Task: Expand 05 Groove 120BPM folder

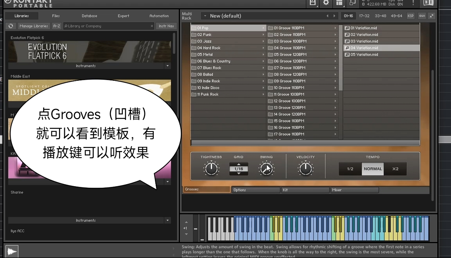Action: coord(302,54)
